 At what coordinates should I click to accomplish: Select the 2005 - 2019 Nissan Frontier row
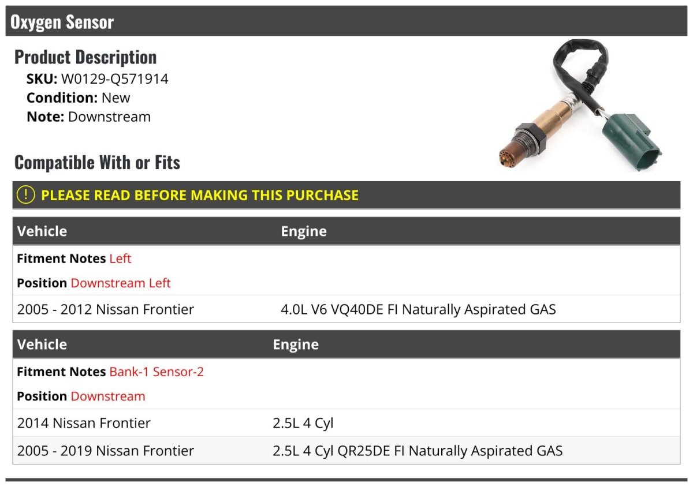pos(106,451)
